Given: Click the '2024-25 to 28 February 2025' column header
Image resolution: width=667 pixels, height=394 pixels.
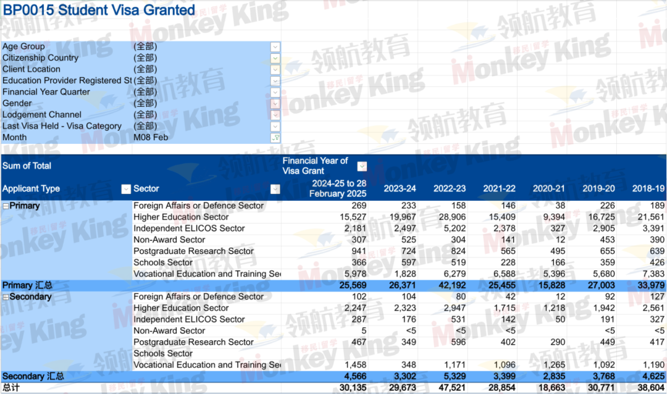Looking at the screenshot, I should click(x=338, y=188).
